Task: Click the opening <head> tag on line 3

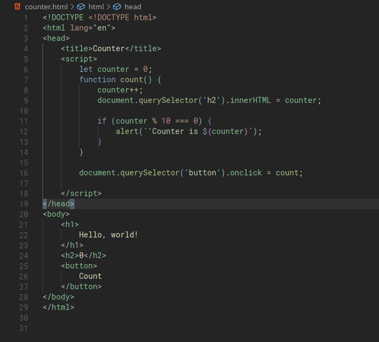Action: click(56, 38)
